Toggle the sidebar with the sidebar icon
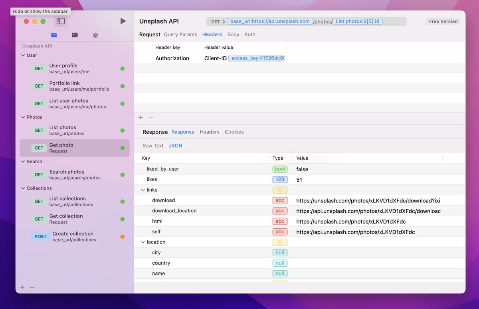479x309 pixels. 61,21
